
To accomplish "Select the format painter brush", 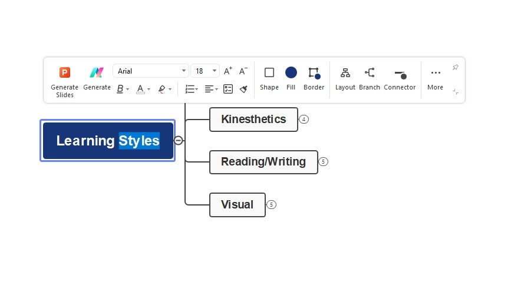I will [x=243, y=89].
